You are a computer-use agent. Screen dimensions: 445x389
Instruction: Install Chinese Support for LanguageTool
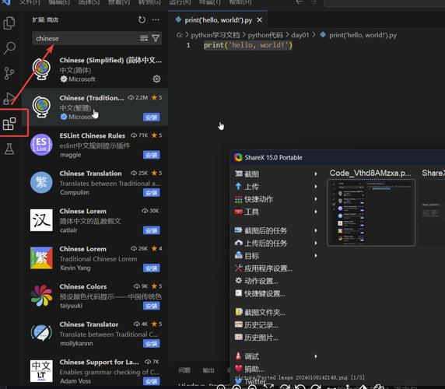point(152,381)
